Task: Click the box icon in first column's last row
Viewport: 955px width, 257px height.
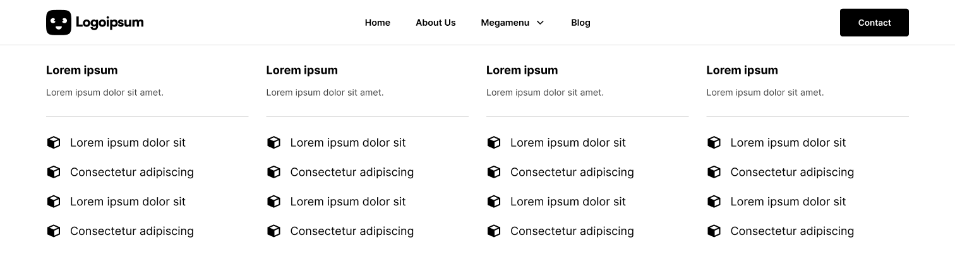Action: (54, 231)
